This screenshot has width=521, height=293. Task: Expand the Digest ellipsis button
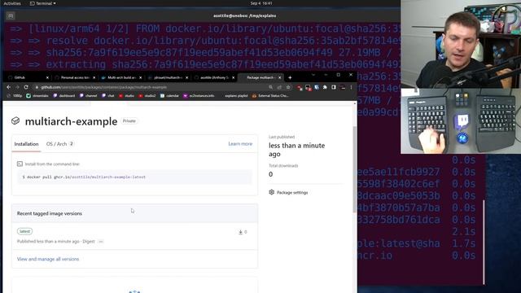coord(101,242)
